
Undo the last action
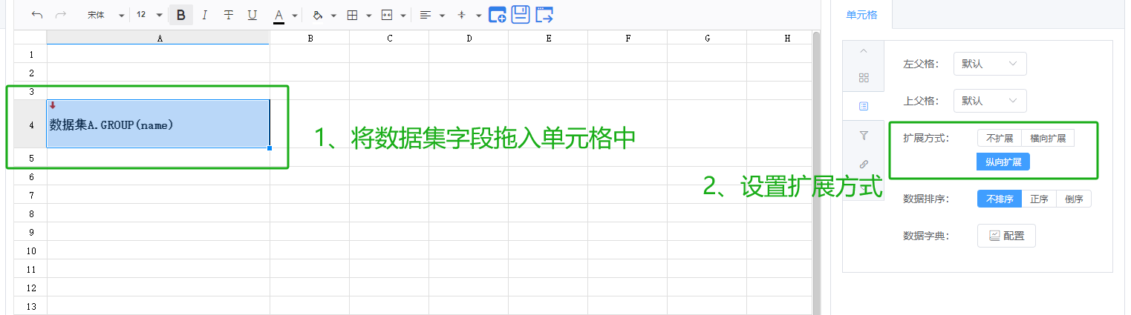(37, 15)
